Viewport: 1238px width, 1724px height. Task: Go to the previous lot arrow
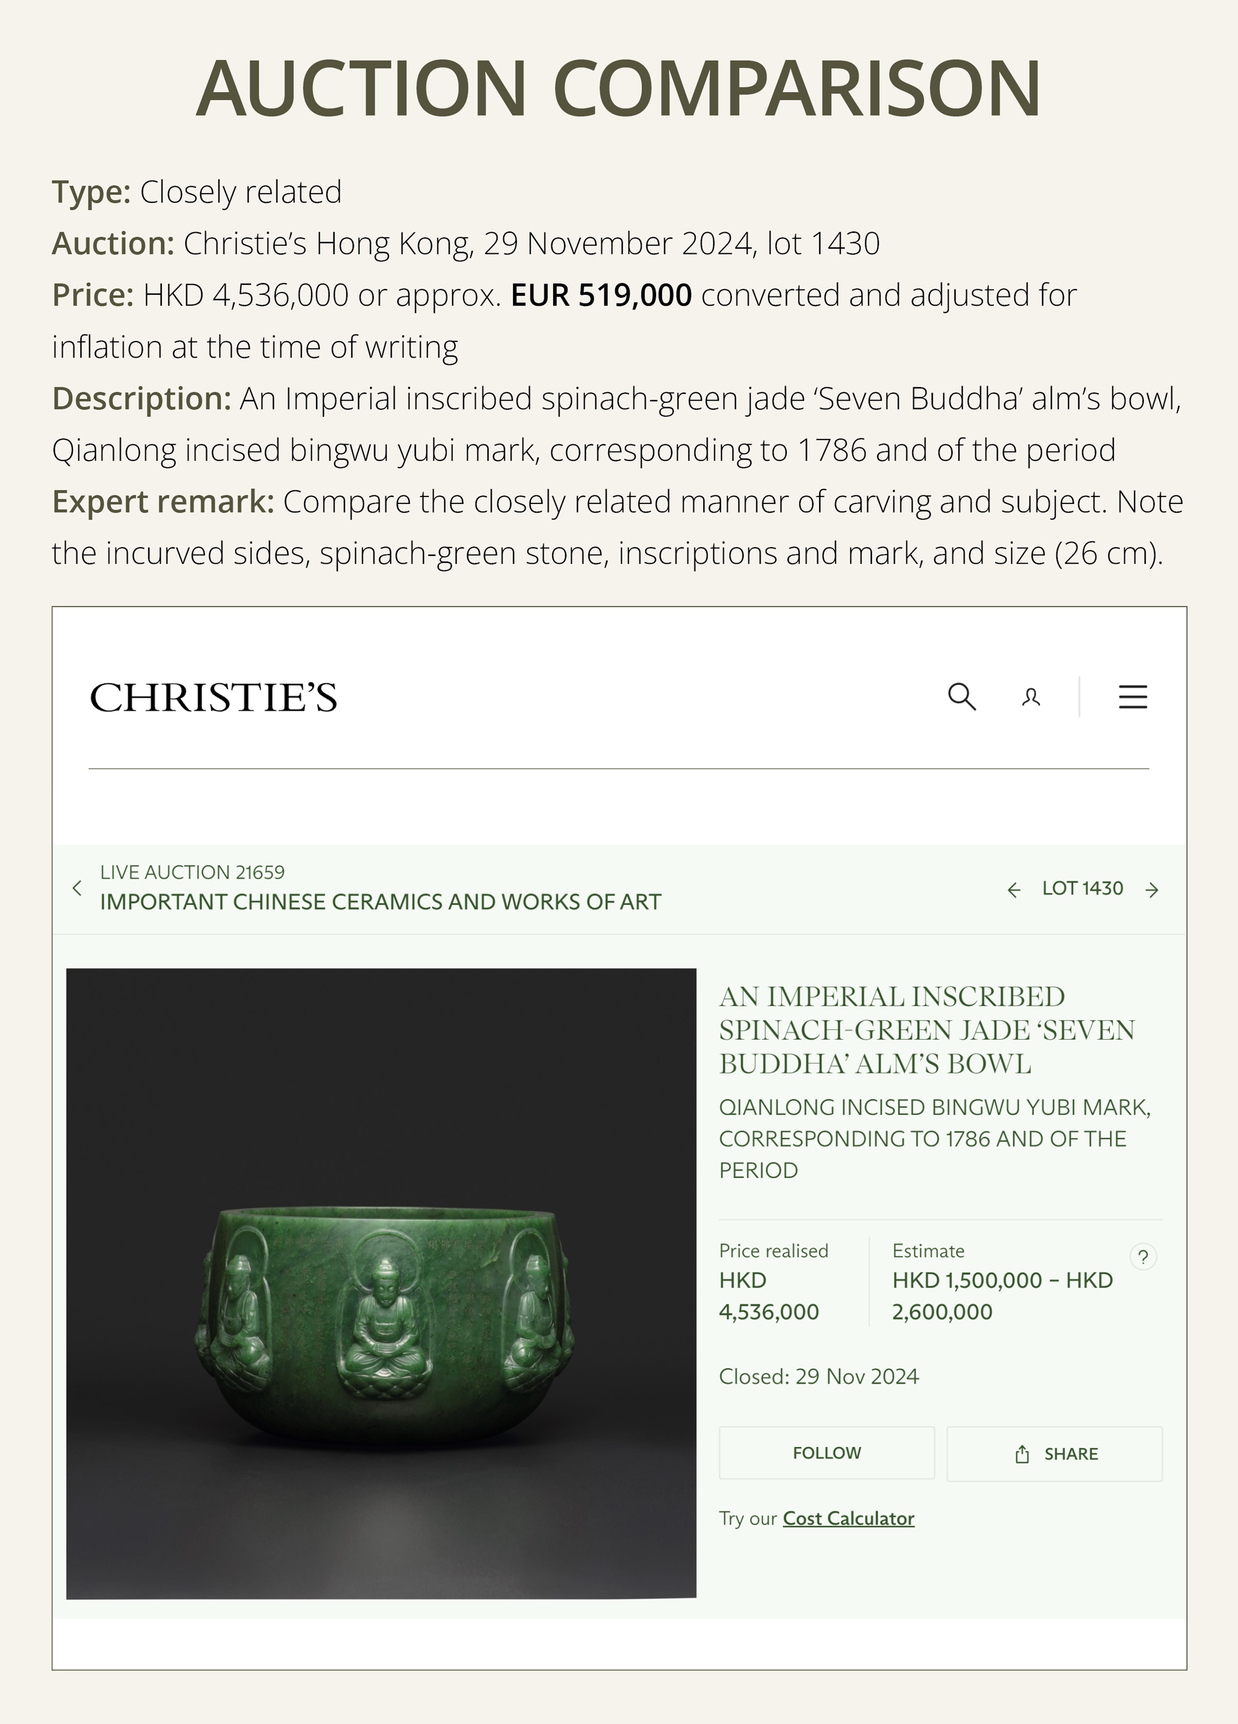(1014, 890)
